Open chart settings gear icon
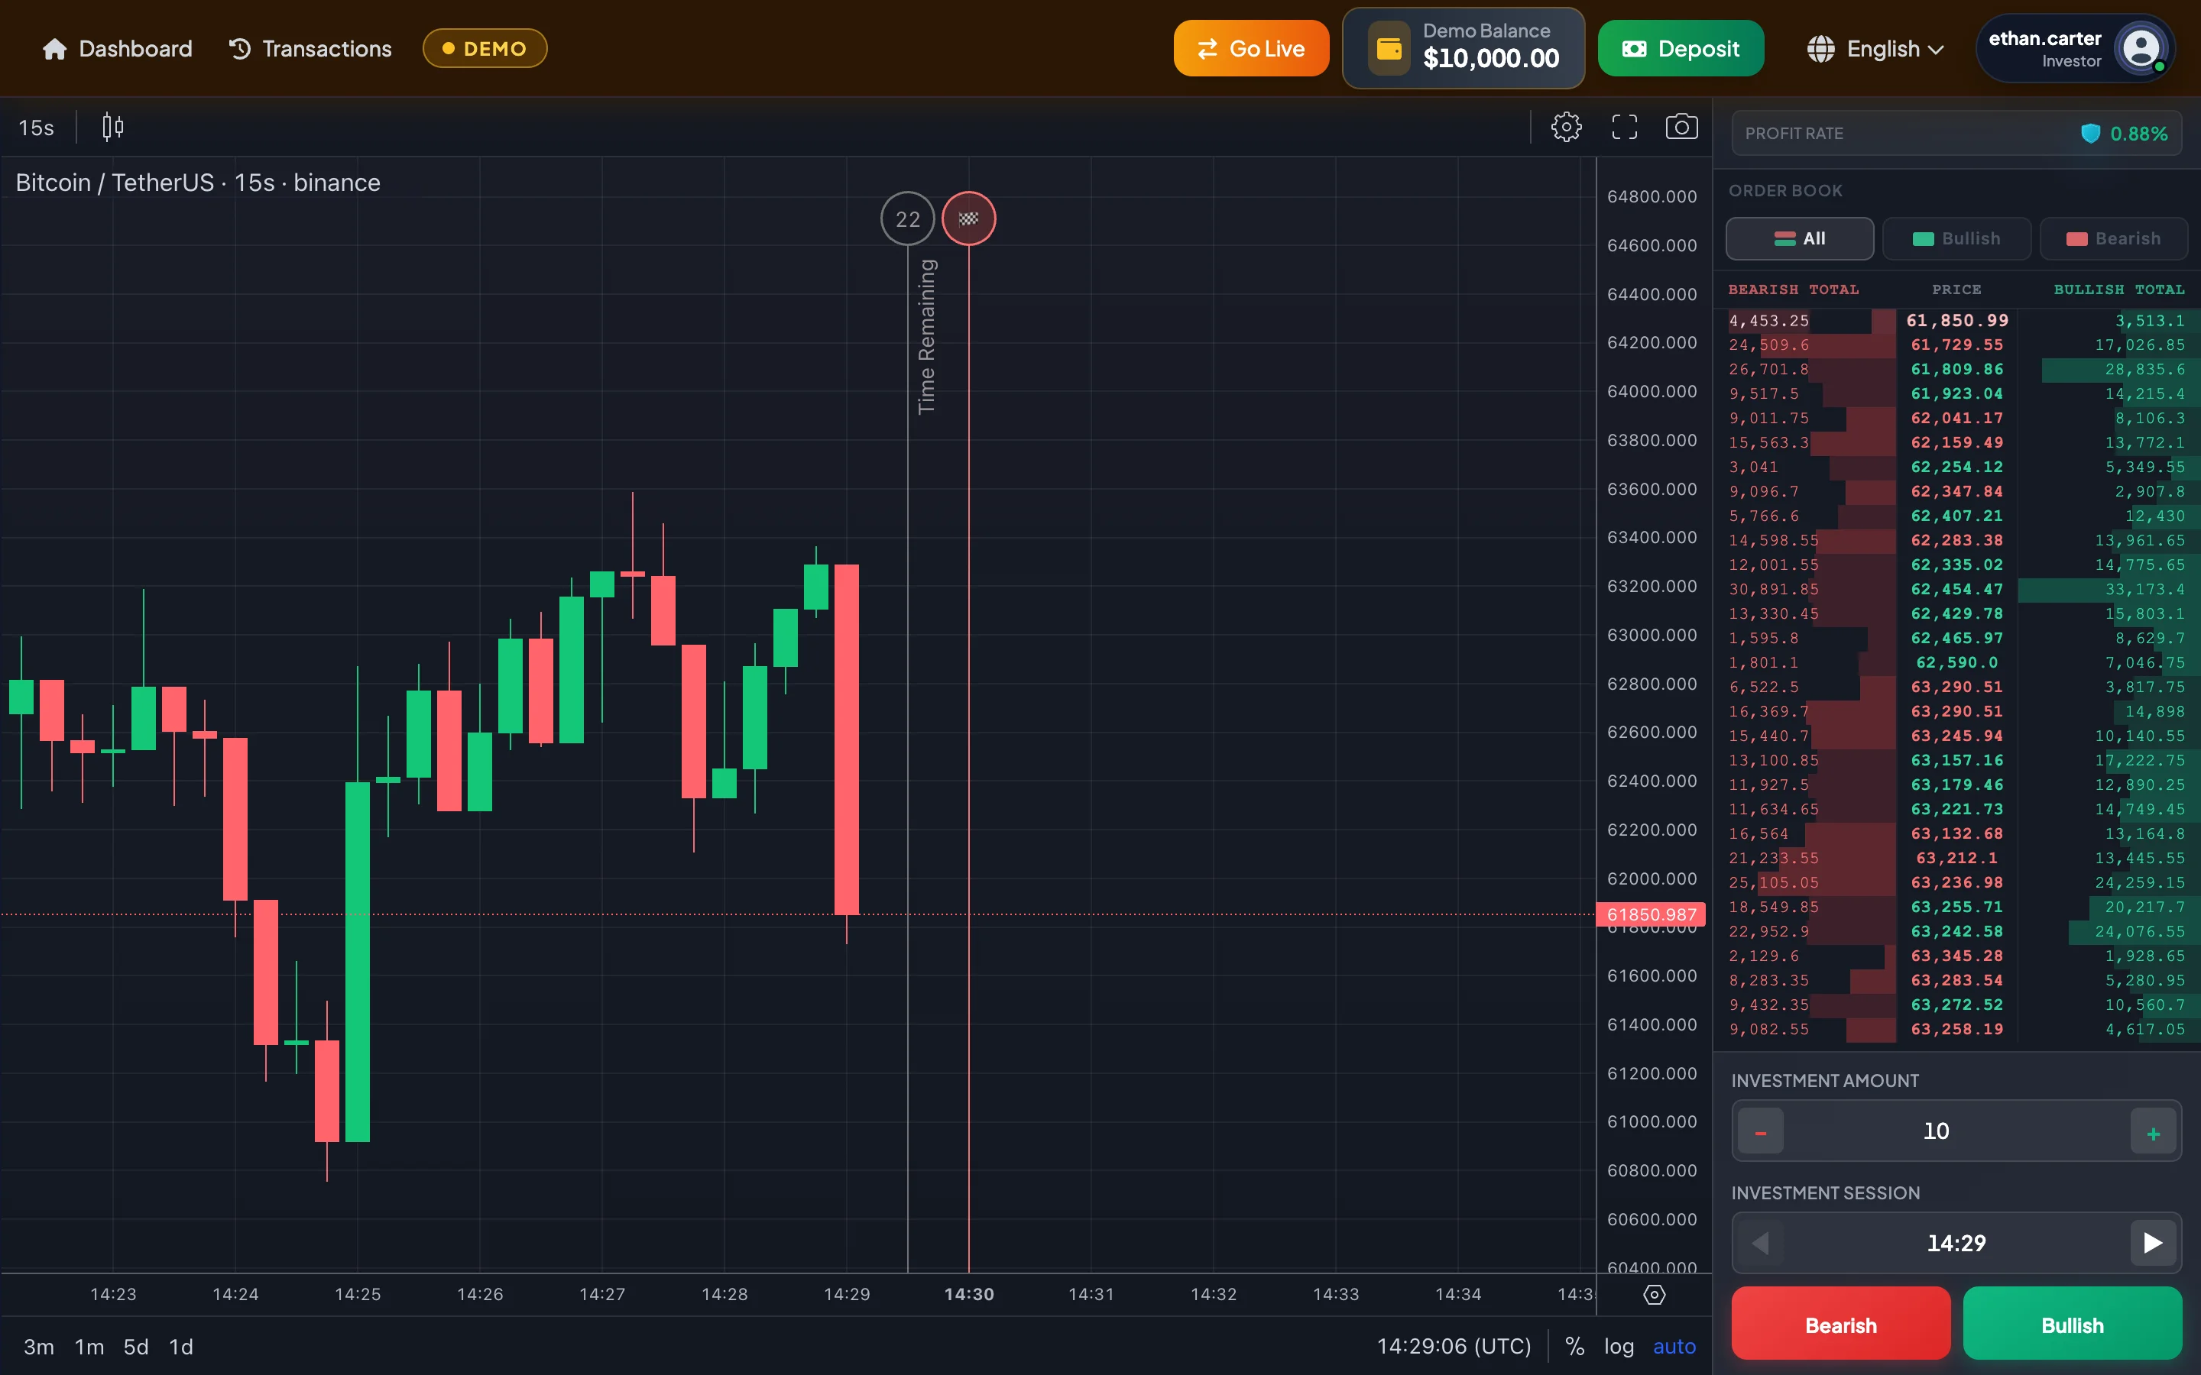The height and width of the screenshot is (1375, 2201). [x=1566, y=128]
